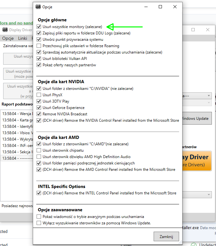Enable 'Pokaż wiadomość o trybie awaryjnym' checkbox

pyautogui.click(x=39, y=217)
